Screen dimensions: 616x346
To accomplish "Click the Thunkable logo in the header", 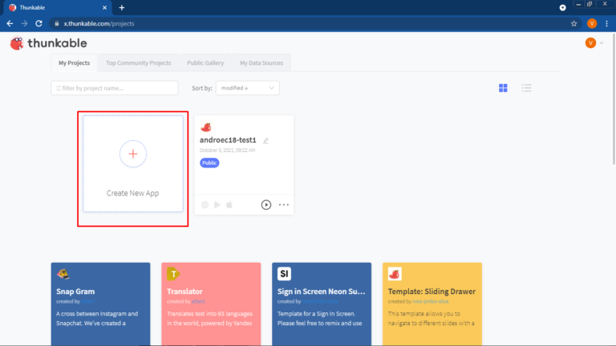I will click(x=48, y=43).
